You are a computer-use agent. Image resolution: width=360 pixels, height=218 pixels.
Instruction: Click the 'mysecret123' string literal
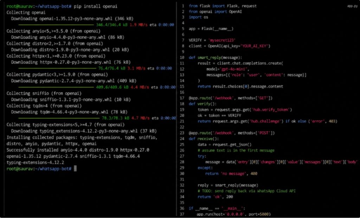[222, 40]
